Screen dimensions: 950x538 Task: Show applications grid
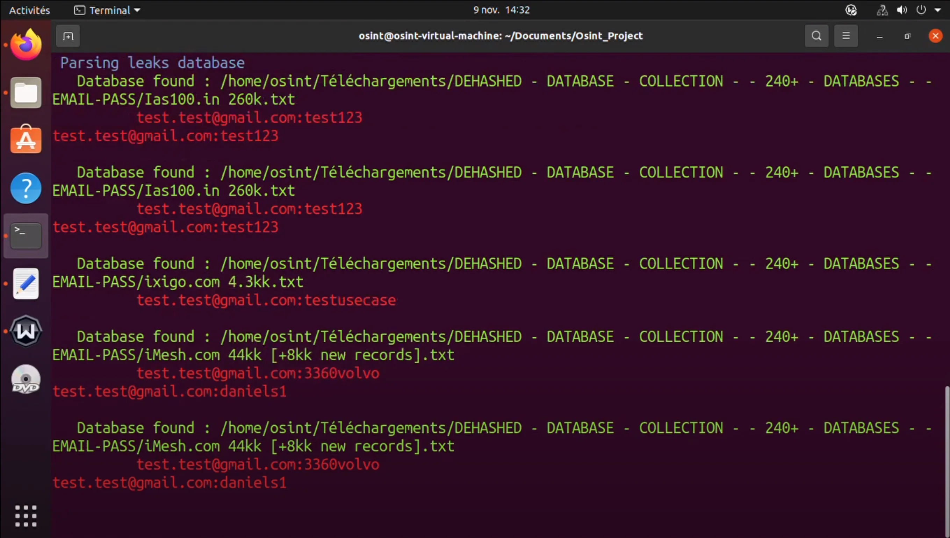coord(26,516)
